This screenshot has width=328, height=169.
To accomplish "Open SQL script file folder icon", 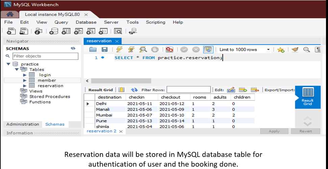I will coord(93,49).
